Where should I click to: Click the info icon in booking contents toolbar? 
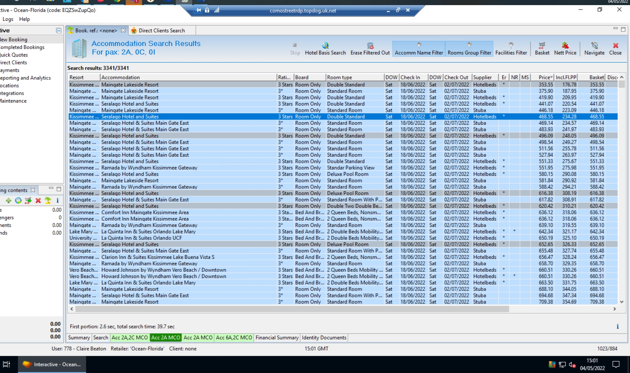pyautogui.click(x=58, y=201)
